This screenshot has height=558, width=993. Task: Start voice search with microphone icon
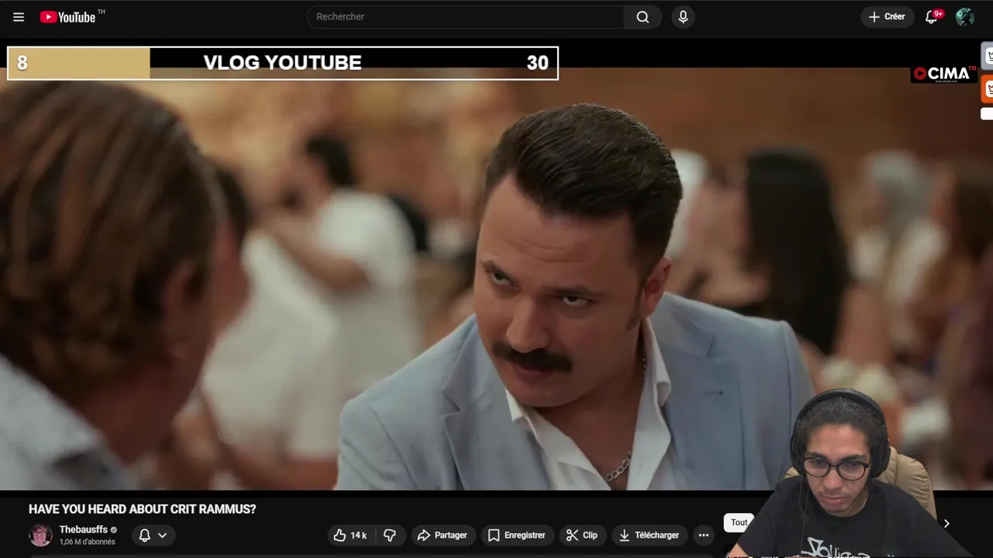pos(683,17)
